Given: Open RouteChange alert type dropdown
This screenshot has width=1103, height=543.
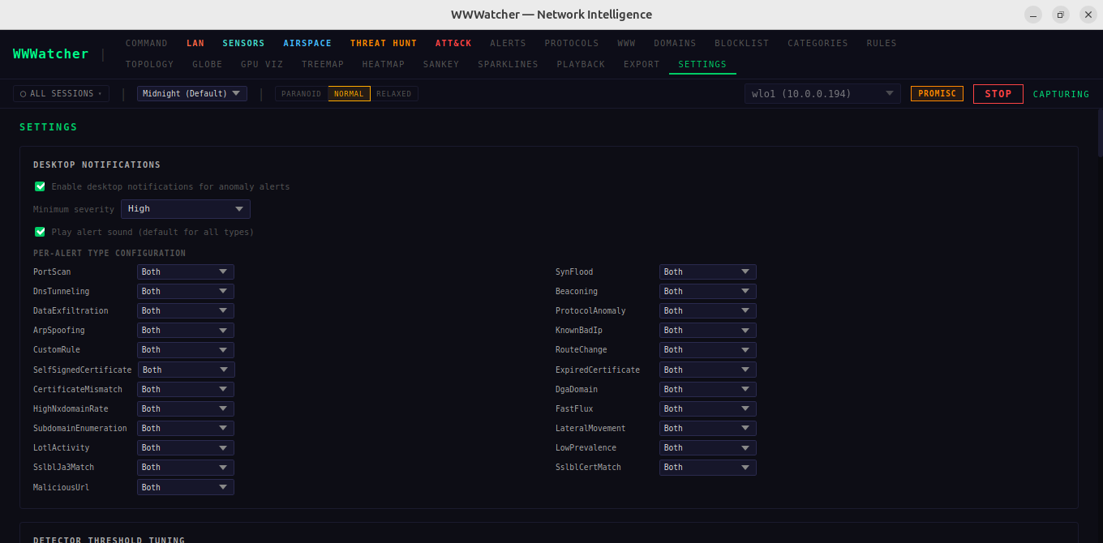Looking at the screenshot, I should (x=708, y=349).
